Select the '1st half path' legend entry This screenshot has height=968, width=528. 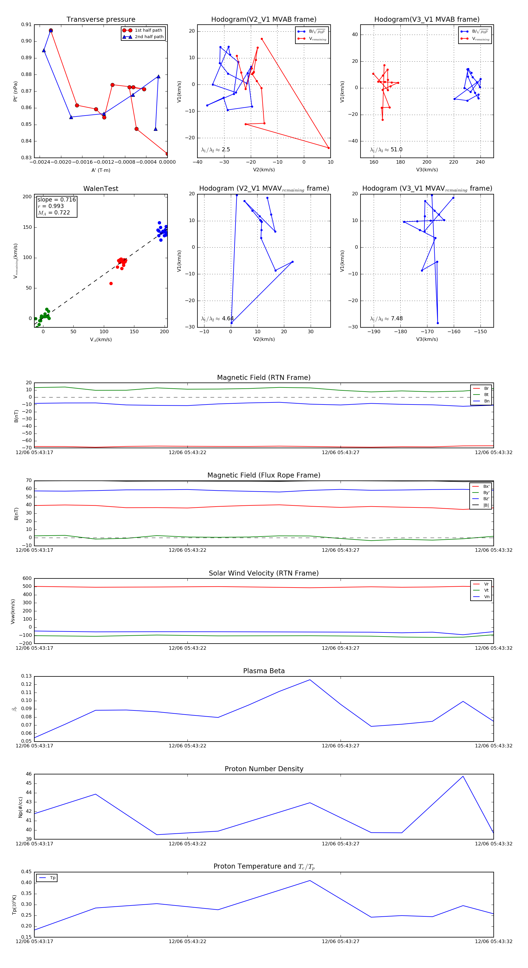point(143,31)
